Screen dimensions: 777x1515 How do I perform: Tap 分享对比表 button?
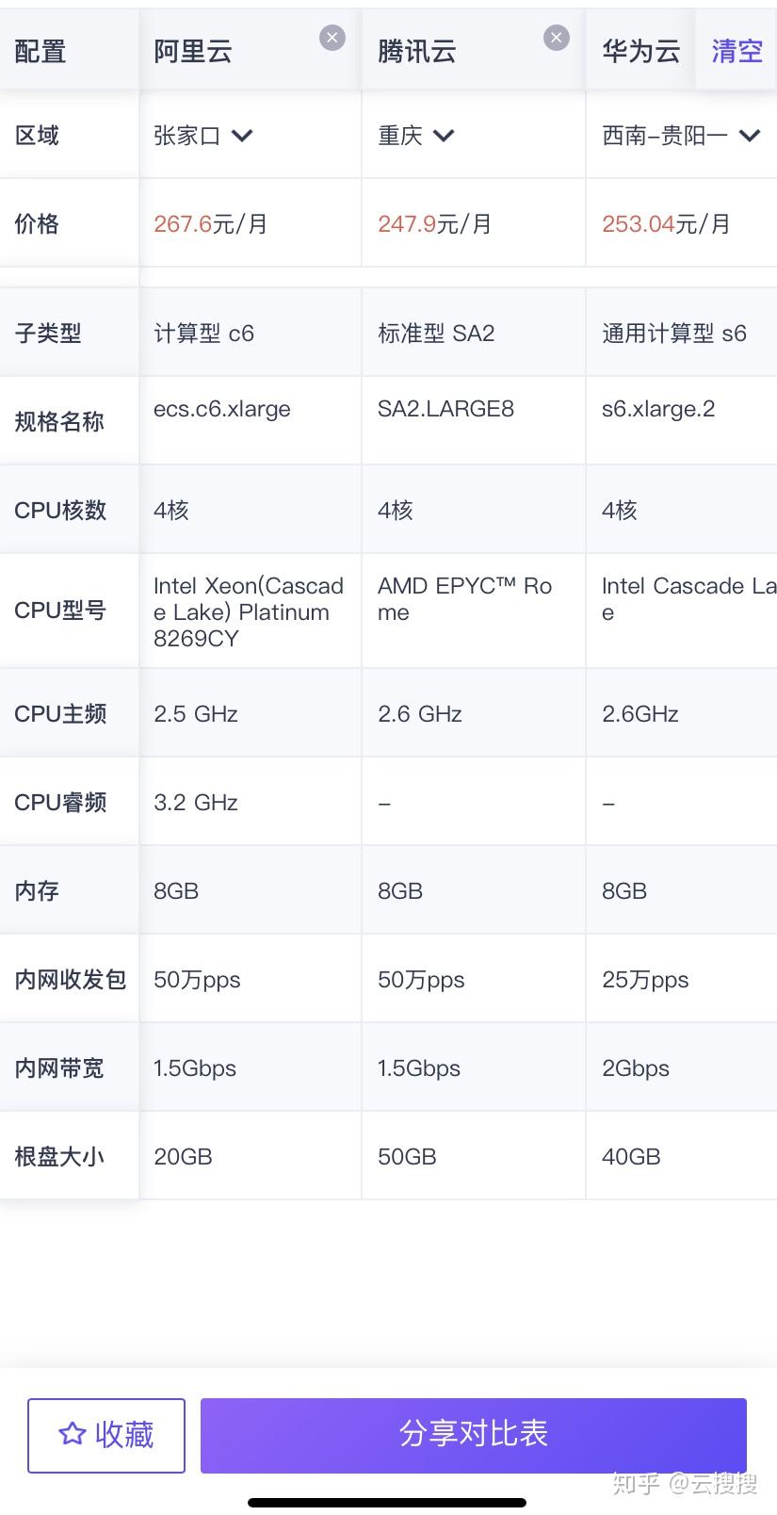coord(474,1435)
